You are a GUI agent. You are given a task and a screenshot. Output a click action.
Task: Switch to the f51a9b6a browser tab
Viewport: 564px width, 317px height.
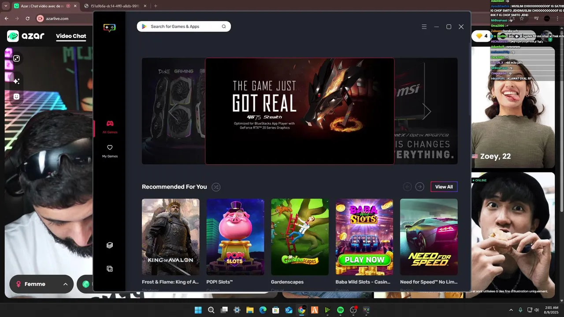[114, 6]
